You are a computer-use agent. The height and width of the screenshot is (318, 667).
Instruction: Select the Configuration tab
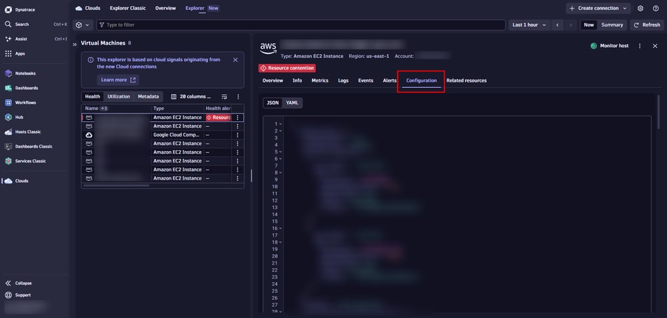click(421, 80)
